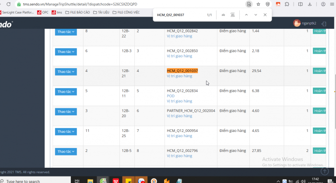The image size is (336, 183).
Task: Open Vị trí giao hàng link under HCM_Q12_002796
Action: (x=179, y=156)
